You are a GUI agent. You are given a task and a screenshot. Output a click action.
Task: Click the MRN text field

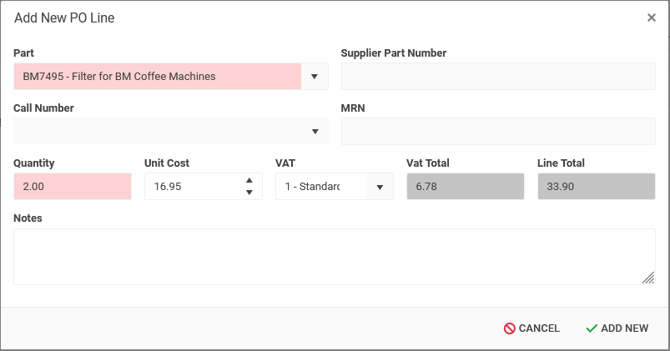point(498,132)
